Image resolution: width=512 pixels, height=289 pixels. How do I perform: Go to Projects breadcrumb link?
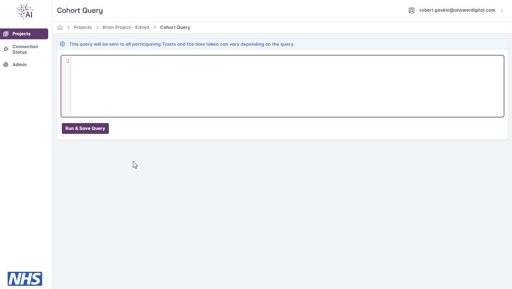[x=83, y=27]
